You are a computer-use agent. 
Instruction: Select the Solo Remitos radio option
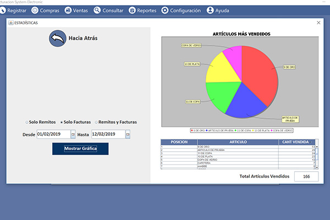point(27,122)
